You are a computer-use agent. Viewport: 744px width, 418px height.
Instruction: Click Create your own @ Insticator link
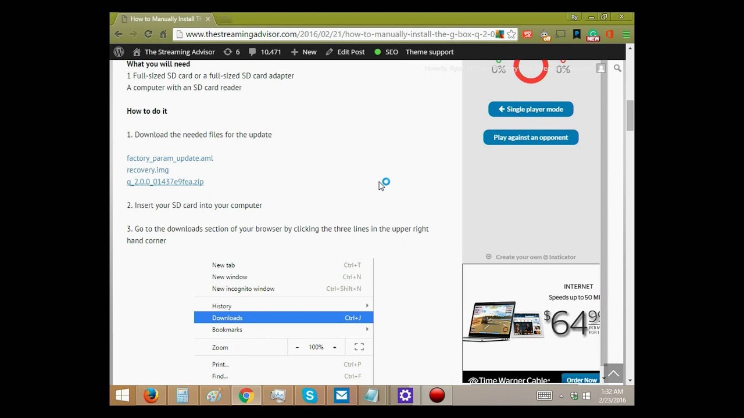pos(531,257)
